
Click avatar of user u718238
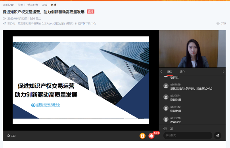click(x=166, y=119)
